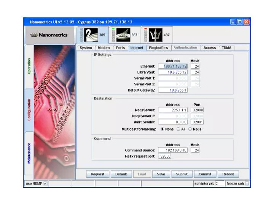Select the Cygnus swan icon 389

click(91, 35)
